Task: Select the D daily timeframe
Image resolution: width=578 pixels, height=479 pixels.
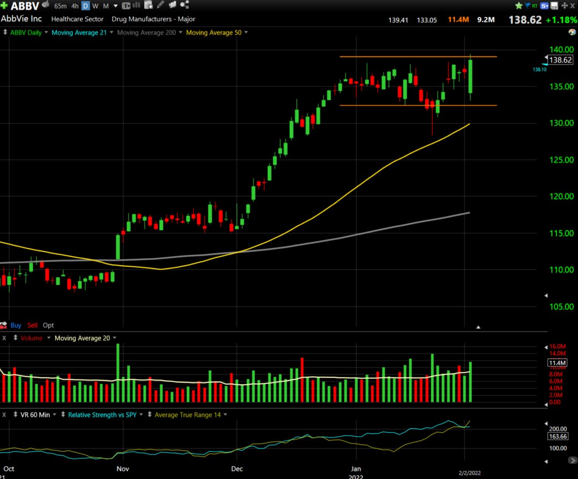Action: [x=86, y=6]
